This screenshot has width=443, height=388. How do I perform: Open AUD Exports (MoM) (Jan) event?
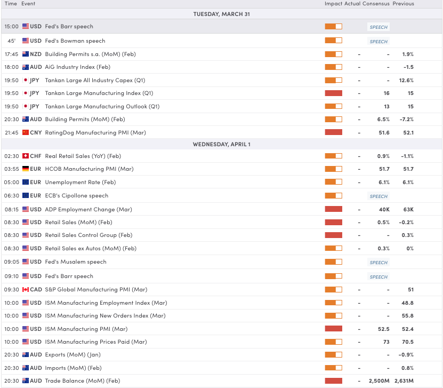pyautogui.click(x=73, y=354)
